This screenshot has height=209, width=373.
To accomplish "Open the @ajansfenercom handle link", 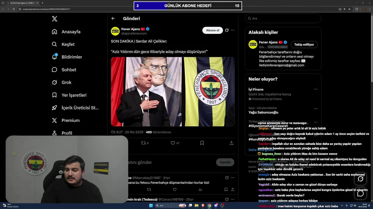I will point(134,33).
